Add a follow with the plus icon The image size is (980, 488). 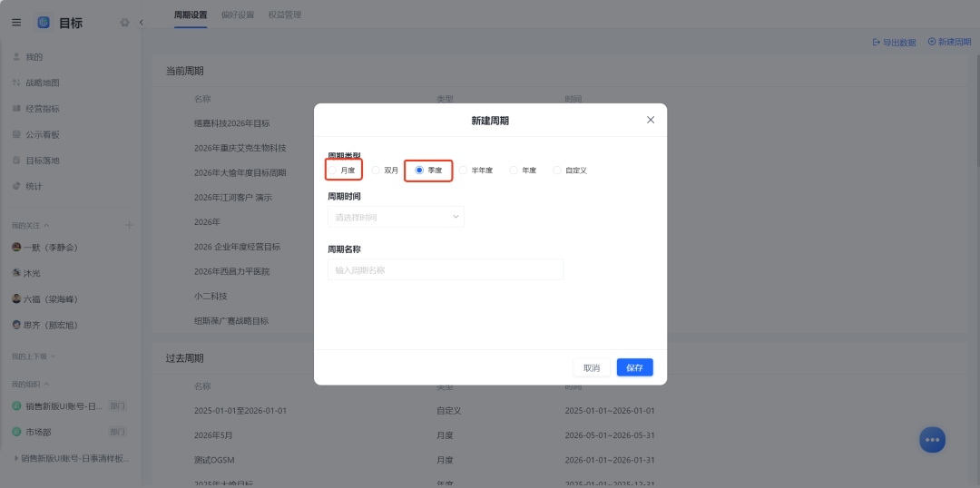130,225
